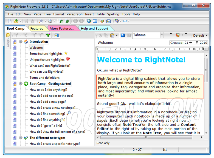Click the green funnel filter icon
Image resolution: width=214 pixels, height=158 pixels.
[48, 35]
